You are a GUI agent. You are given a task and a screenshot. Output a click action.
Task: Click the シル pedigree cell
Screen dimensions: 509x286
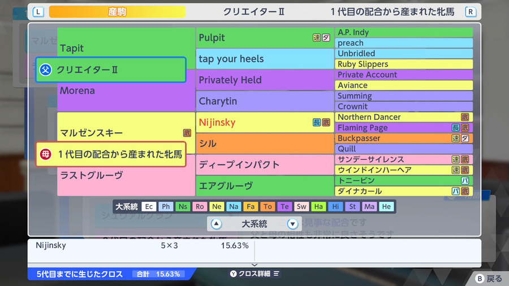click(x=265, y=144)
